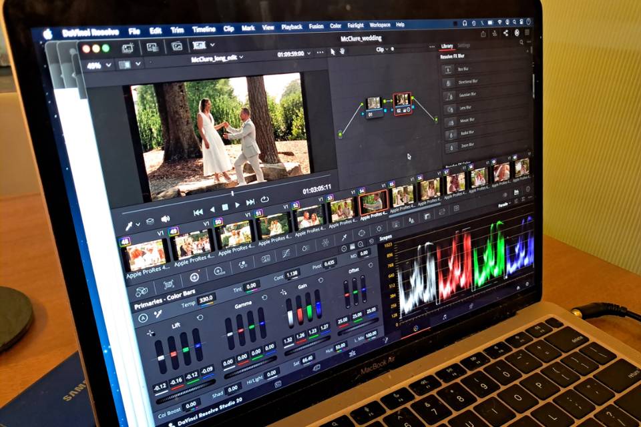
Task: Open the HDR palette icon
Action: click(x=219, y=271)
